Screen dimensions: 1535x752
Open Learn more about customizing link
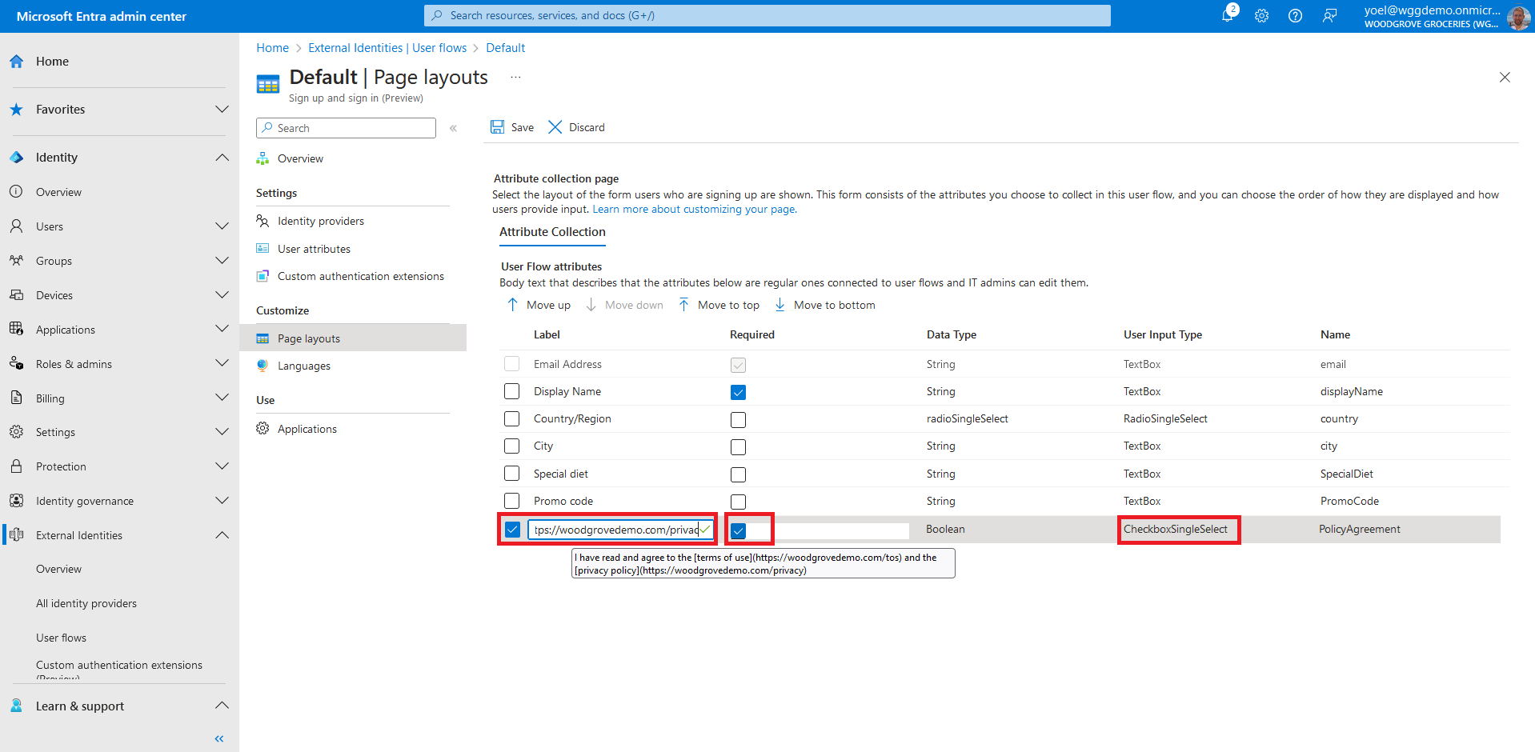tap(694, 210)
